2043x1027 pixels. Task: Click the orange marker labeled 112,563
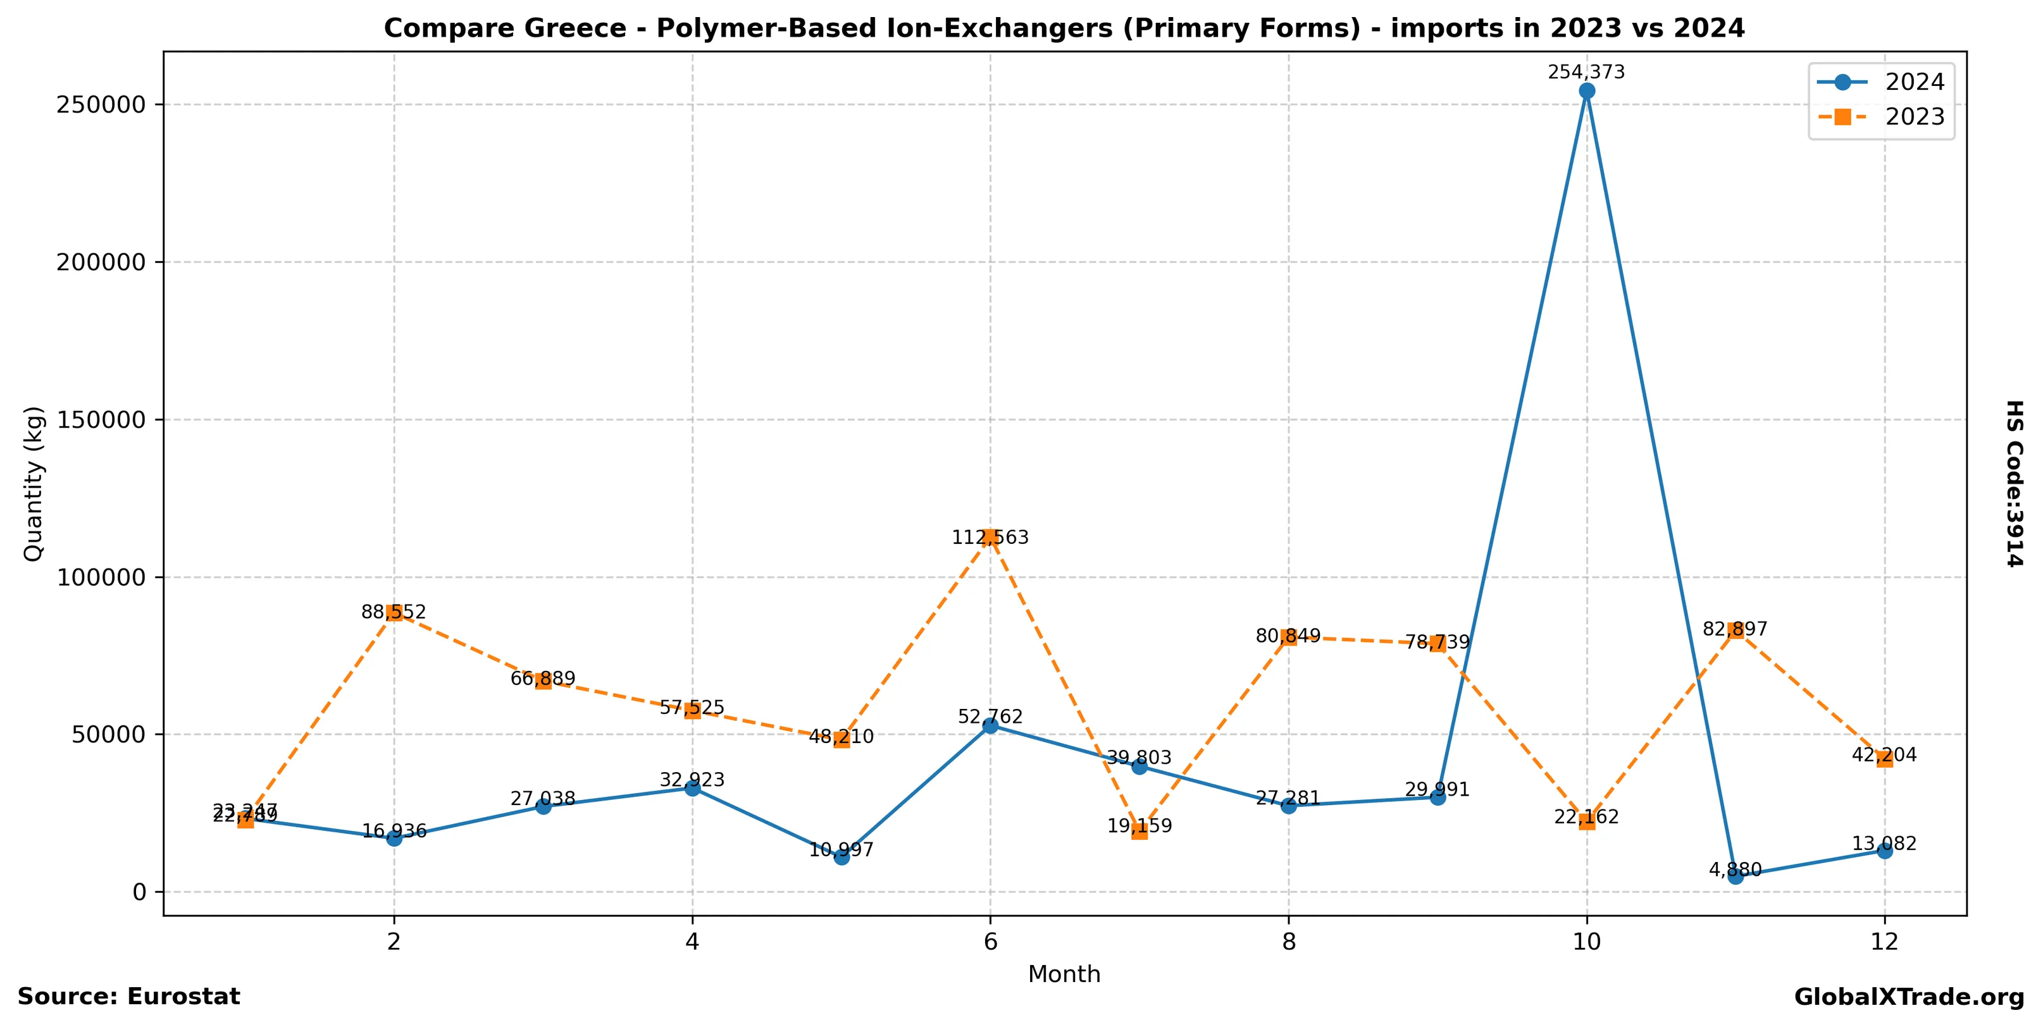coord(990,538)
